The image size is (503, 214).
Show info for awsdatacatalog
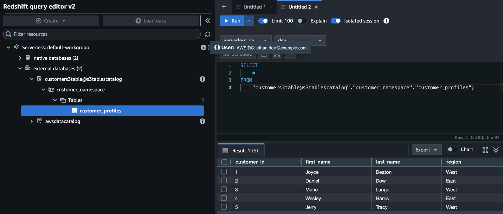coord(202,121)
